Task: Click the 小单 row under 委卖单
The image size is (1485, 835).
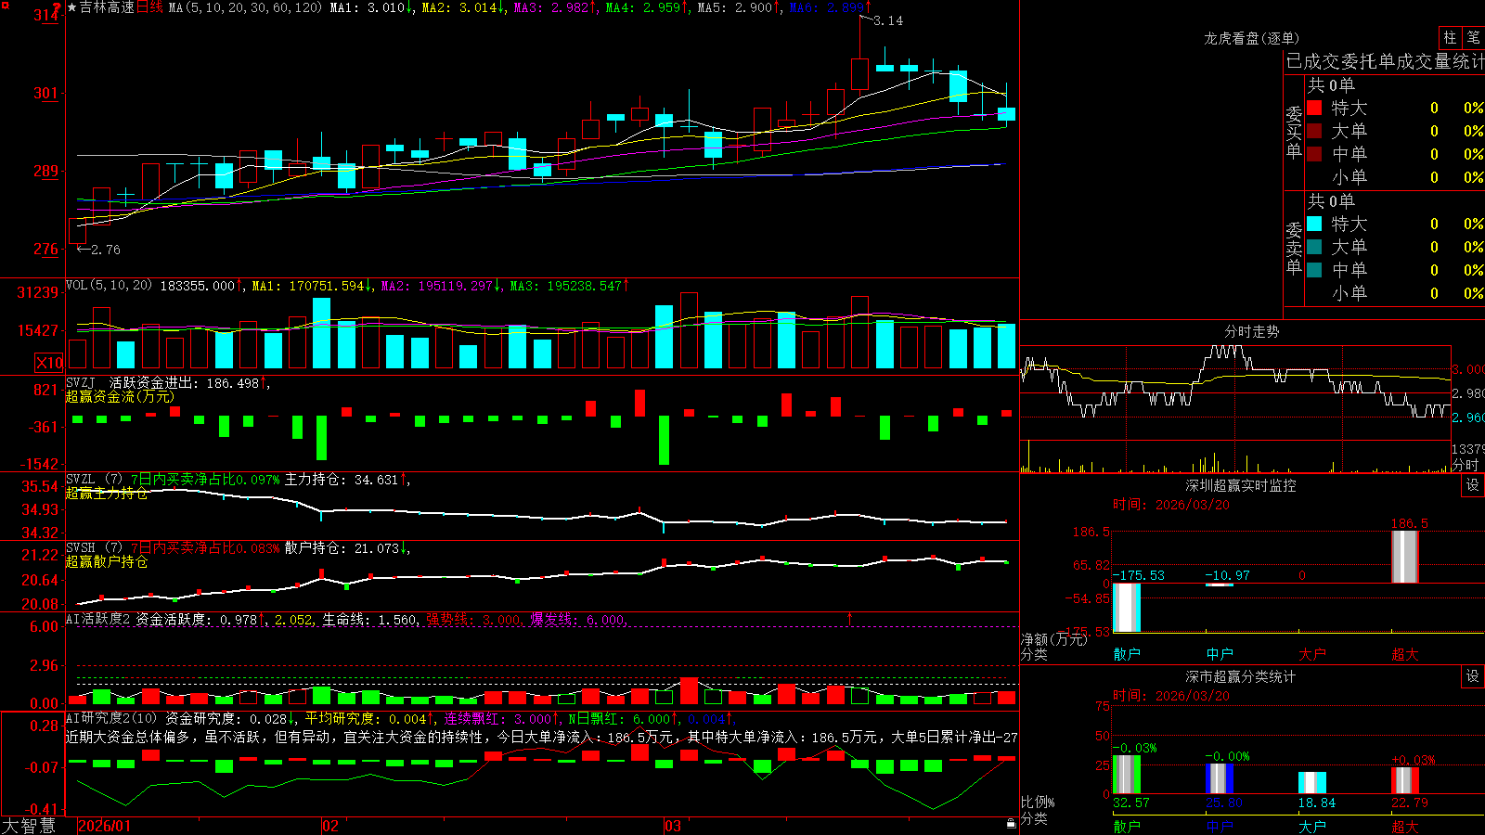Action: pos(1394,293)
